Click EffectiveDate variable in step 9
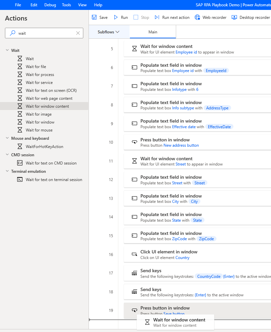 pyautogui.click(x=219, y=127)
